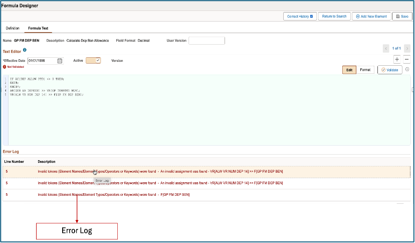
Task: Toggle the Active switch
Action: [x=93, y=60]
